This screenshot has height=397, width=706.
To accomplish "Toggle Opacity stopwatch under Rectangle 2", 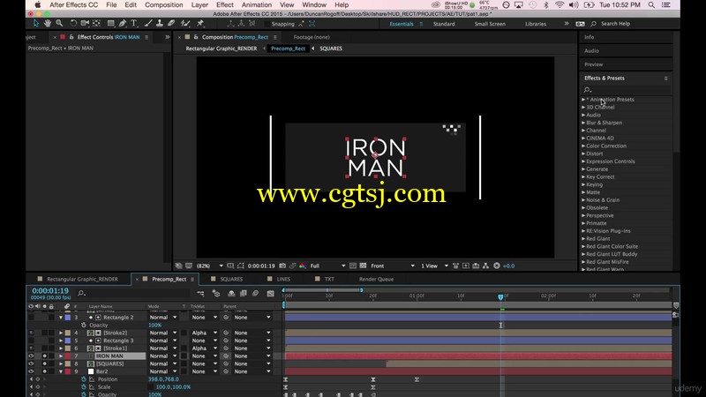I will point(84,325).
